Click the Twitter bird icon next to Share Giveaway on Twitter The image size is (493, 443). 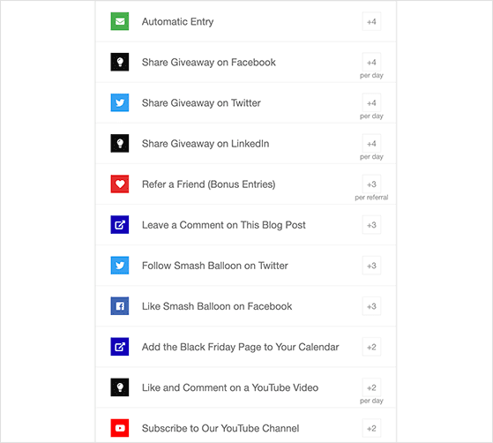[x=120, y=102]
